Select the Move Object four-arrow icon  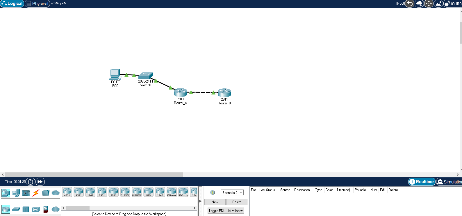(x=429, y=3)
